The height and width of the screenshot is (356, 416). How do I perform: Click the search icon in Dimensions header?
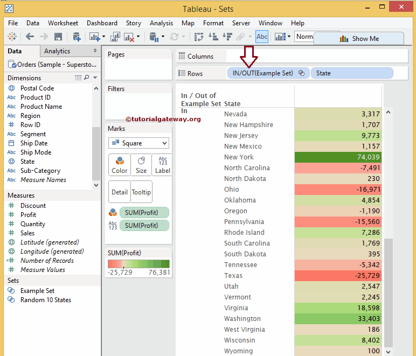tap(87, 78)
